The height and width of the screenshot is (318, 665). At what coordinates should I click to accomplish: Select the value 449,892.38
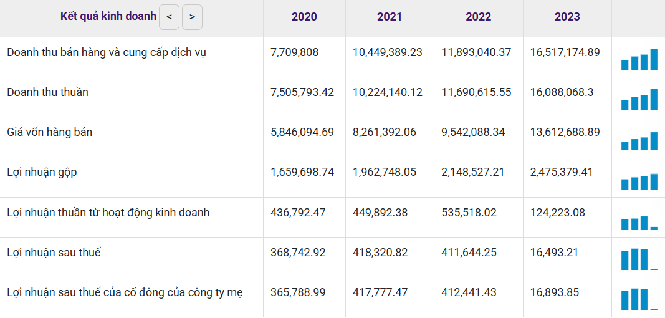[380, 212]
